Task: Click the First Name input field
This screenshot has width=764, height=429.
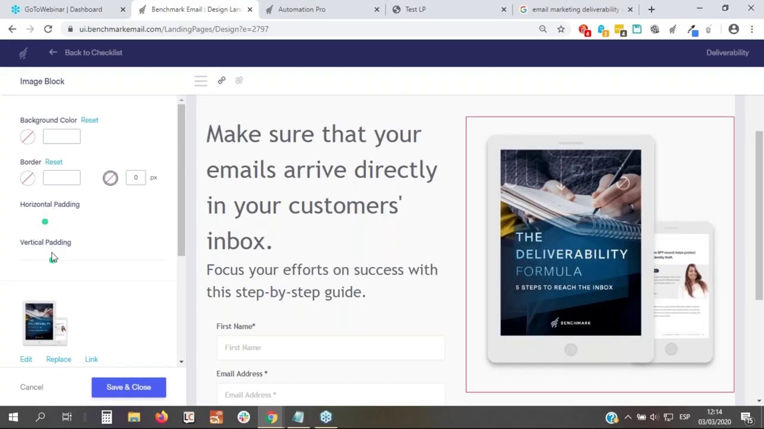Action: point(331,347)
